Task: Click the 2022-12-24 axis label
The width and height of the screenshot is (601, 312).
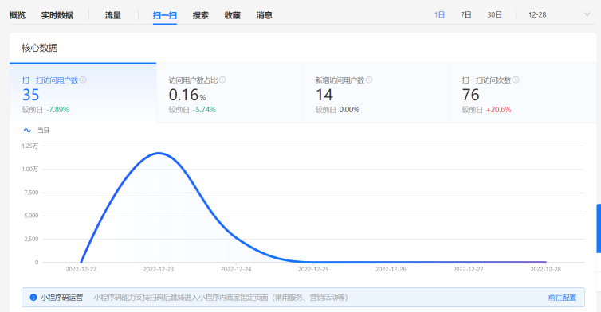Action: click(236, 270)
